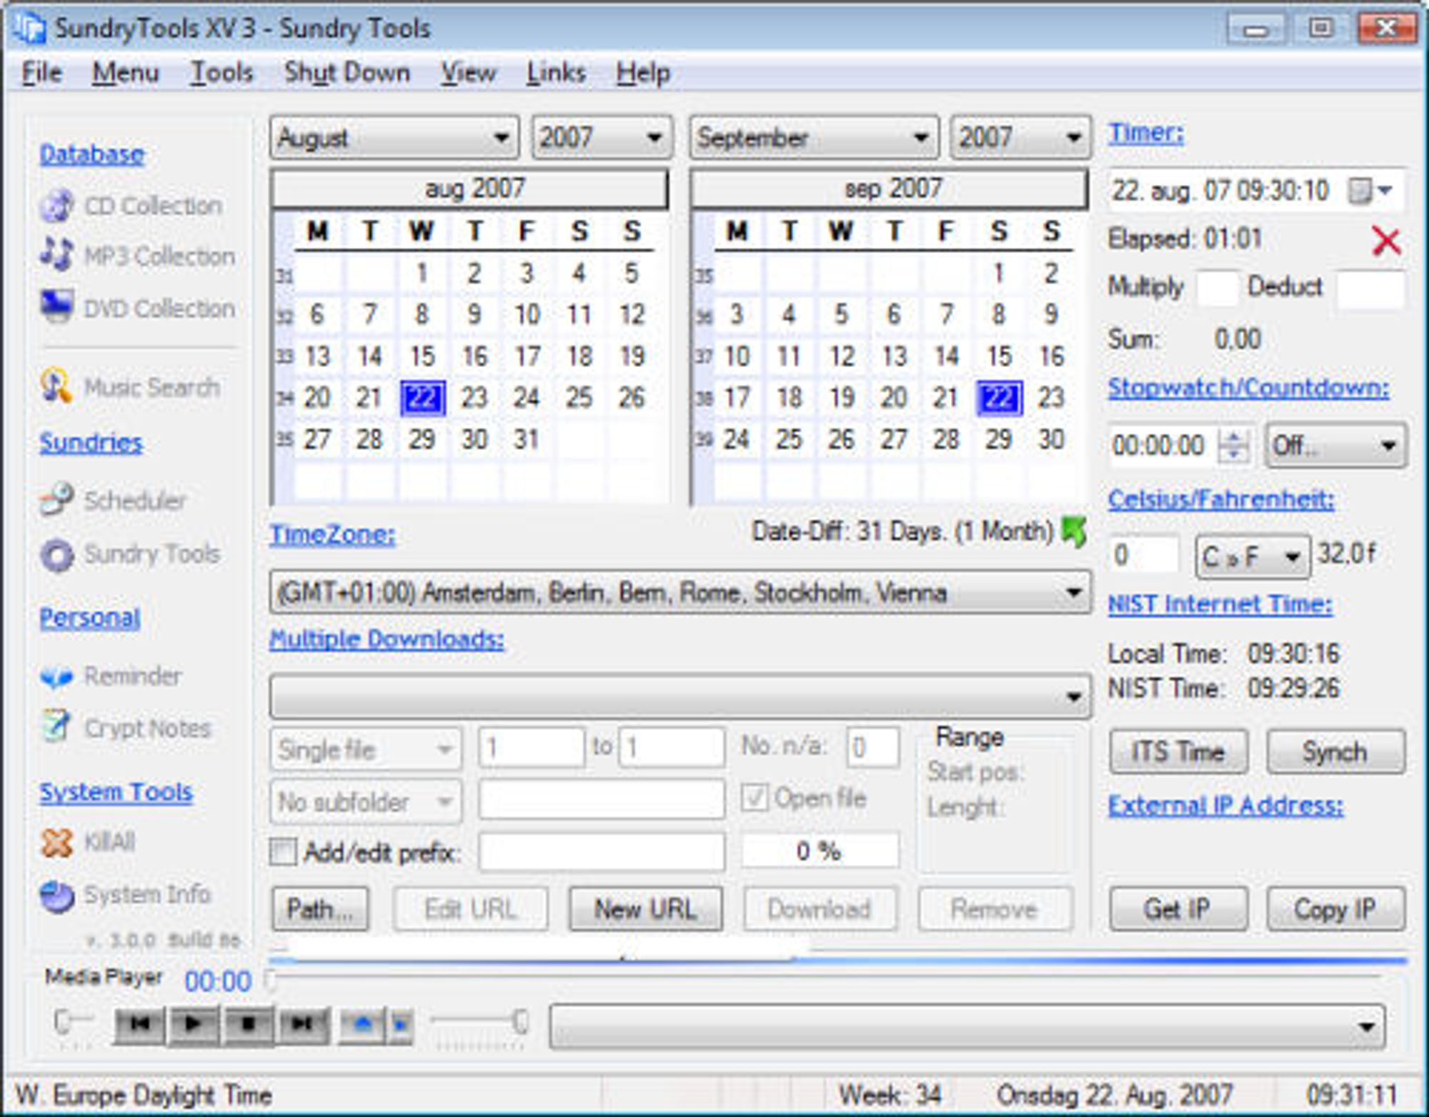Open the Menu menu
Image resolution: width=1429 pixels, height=1117 pixels.
(125, 72)
